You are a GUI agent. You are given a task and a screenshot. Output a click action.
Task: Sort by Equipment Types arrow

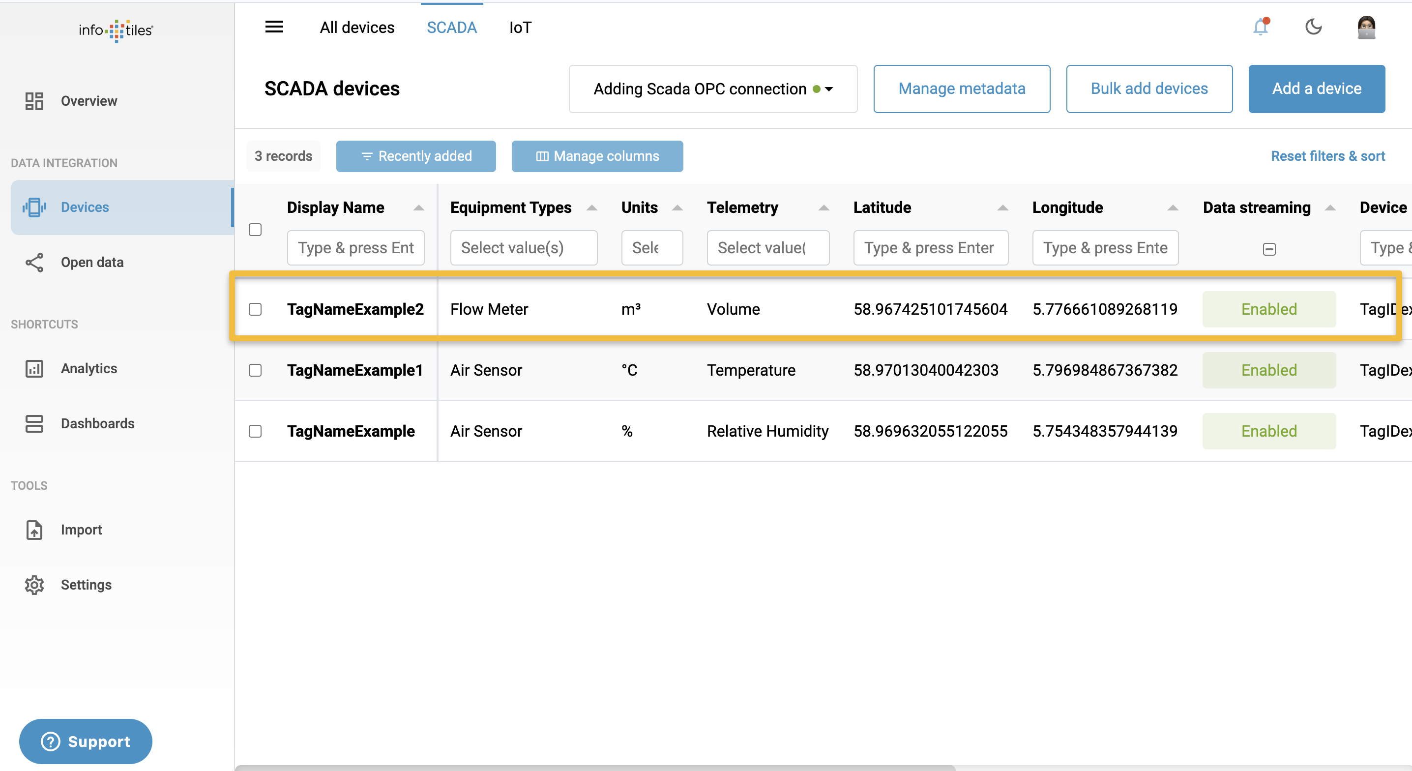pos(591,208)
